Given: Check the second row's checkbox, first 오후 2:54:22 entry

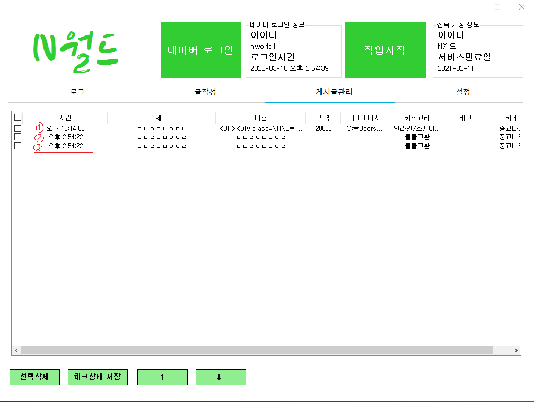Looking at the screenshot, I should (x=17, y=137).
